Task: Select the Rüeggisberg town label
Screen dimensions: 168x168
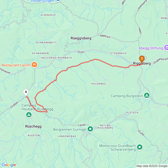Action: click(x=81, y=38)
